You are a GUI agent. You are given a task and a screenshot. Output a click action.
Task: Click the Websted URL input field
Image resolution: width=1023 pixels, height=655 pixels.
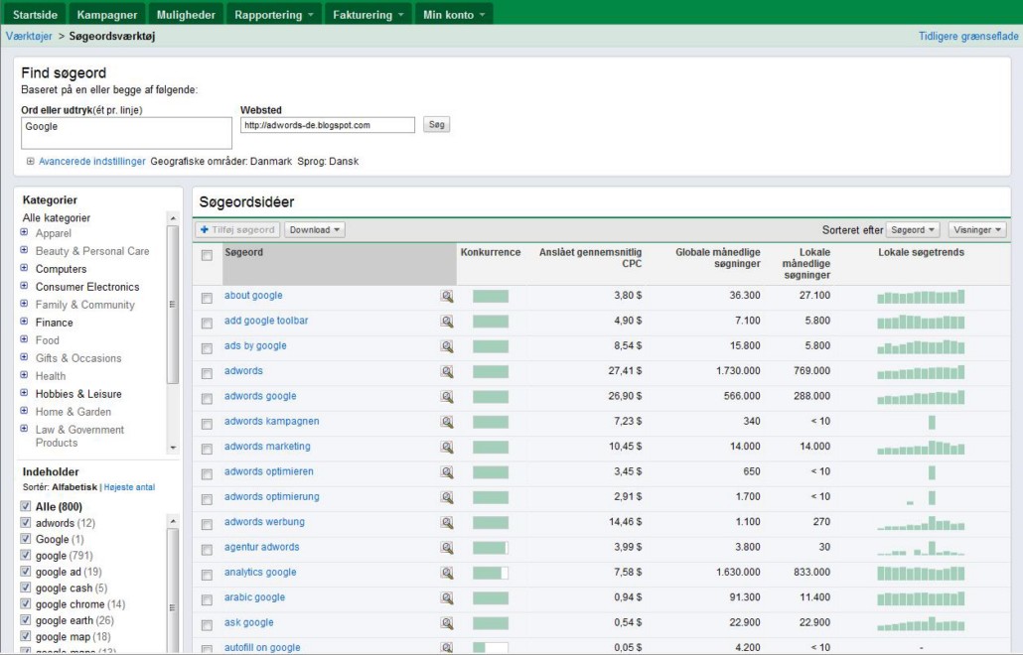(328, 125)
